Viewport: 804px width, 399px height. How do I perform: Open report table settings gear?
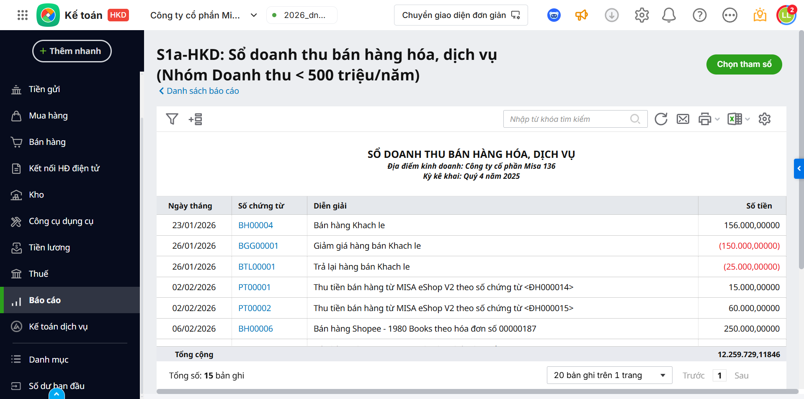point(764,119)
